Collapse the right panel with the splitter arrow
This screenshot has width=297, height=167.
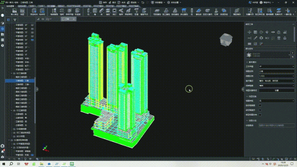tap(243, 89)
